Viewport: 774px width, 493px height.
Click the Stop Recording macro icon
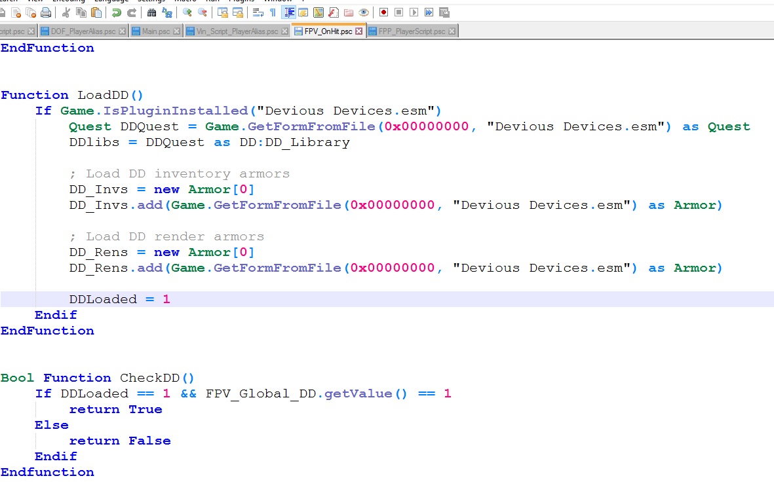[x=399, y=13]
